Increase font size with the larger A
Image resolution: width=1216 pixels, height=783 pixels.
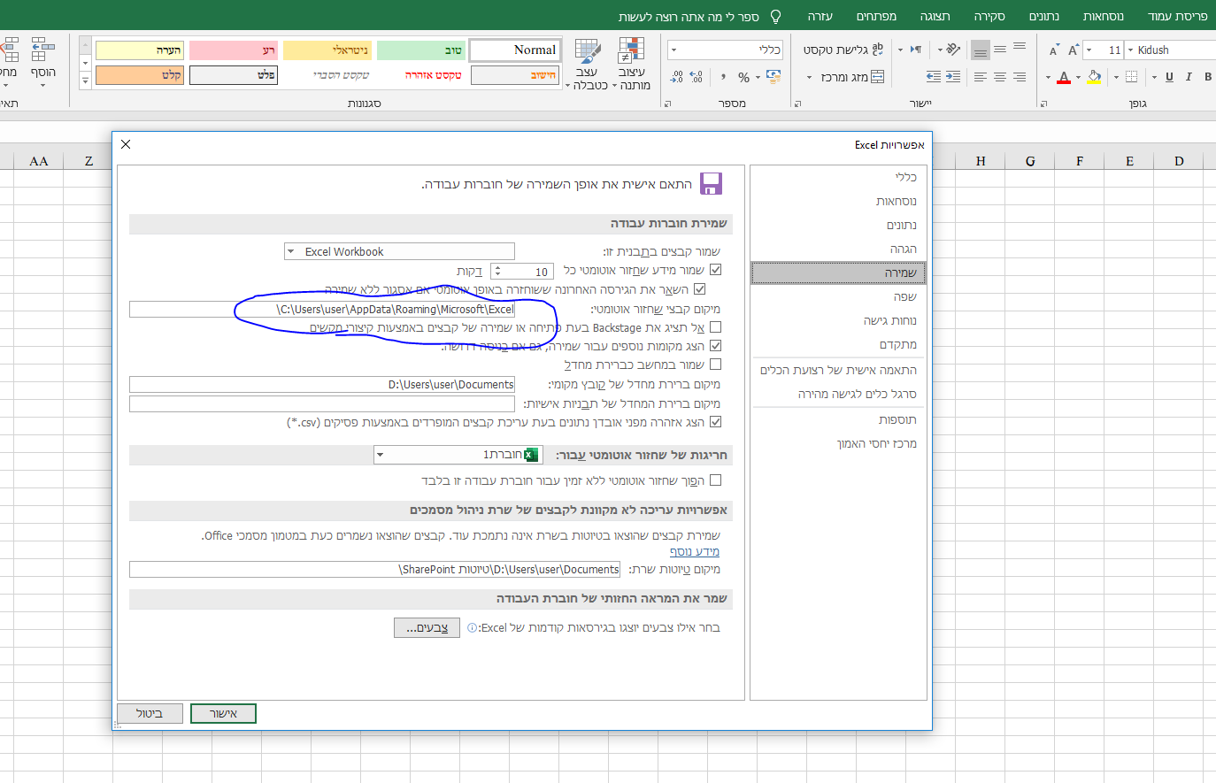click(x=1074, y=50)
